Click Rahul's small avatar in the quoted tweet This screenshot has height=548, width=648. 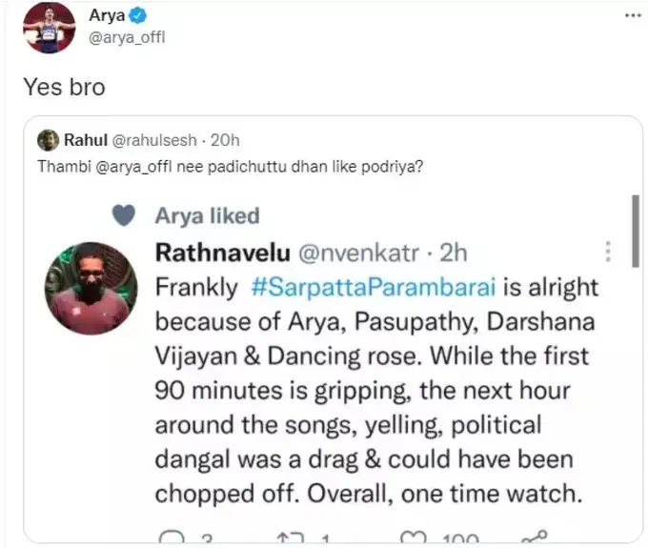[x=48, y=140]
